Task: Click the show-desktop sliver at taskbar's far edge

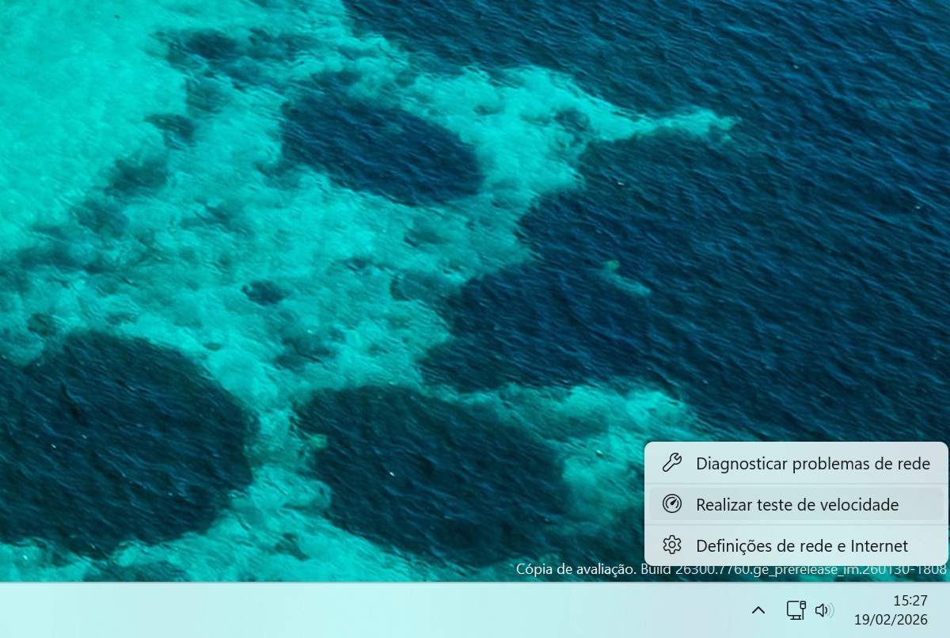Action: pos(947,610)
